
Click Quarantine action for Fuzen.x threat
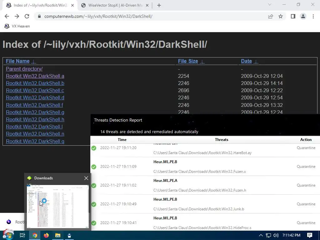[306, 167]
